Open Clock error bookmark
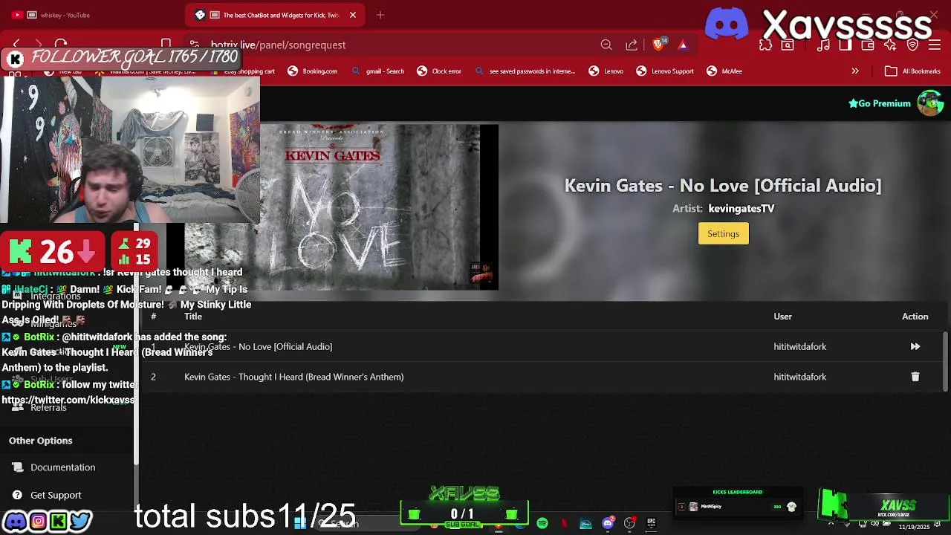Screen dimensions: 951x535 click(439, 71)
